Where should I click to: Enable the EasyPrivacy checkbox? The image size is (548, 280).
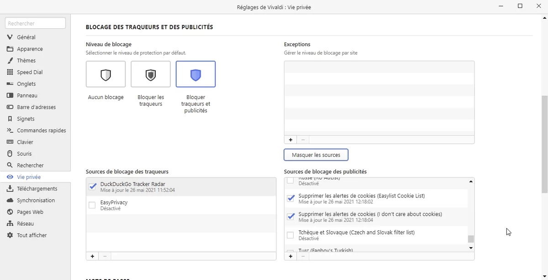pyautogui.click(x=92, y=205)
